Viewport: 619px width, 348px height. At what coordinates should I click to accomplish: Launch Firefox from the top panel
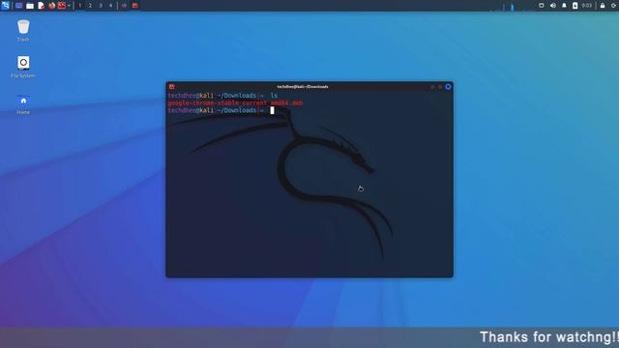point(51,6)
